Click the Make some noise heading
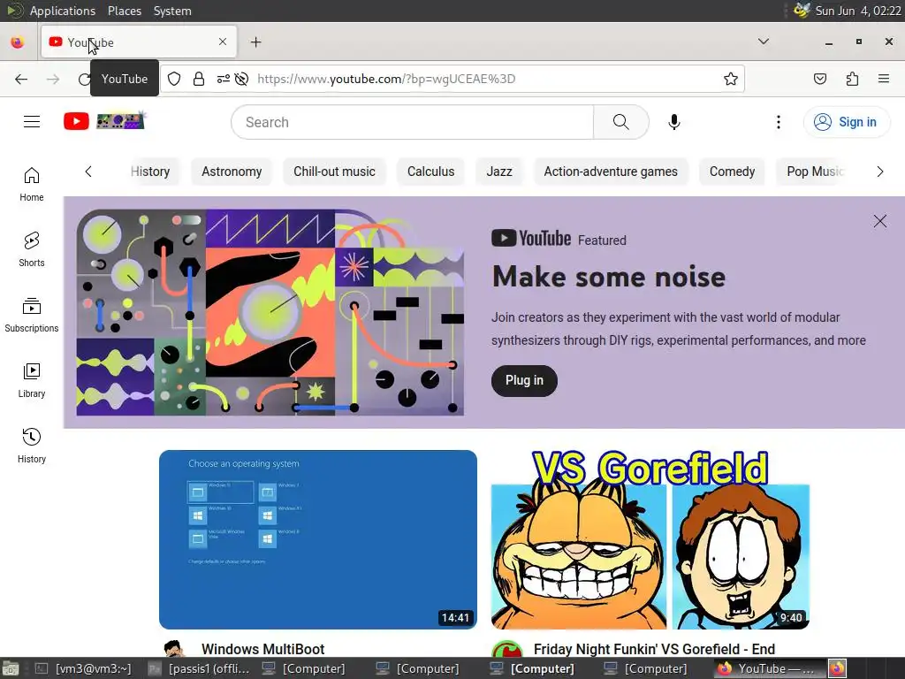This screenshot has width=905, height=679. 609,277
